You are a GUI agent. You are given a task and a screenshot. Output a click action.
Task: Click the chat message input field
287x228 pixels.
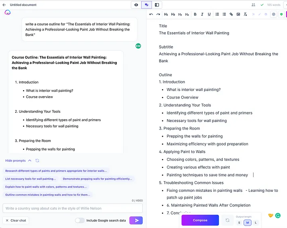pyautogui.click(x=73, y=208)
